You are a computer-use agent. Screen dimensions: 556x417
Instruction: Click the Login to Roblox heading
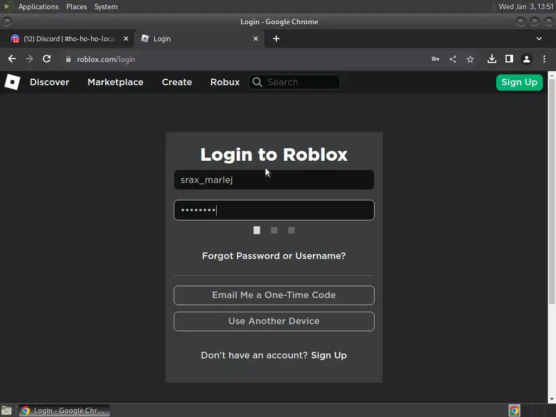pos(274,155)
